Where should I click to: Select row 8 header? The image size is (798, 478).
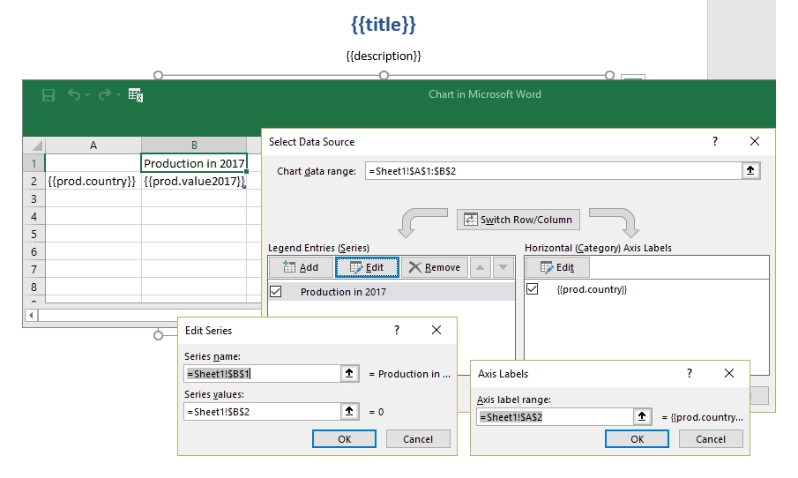tap(34, 288)
